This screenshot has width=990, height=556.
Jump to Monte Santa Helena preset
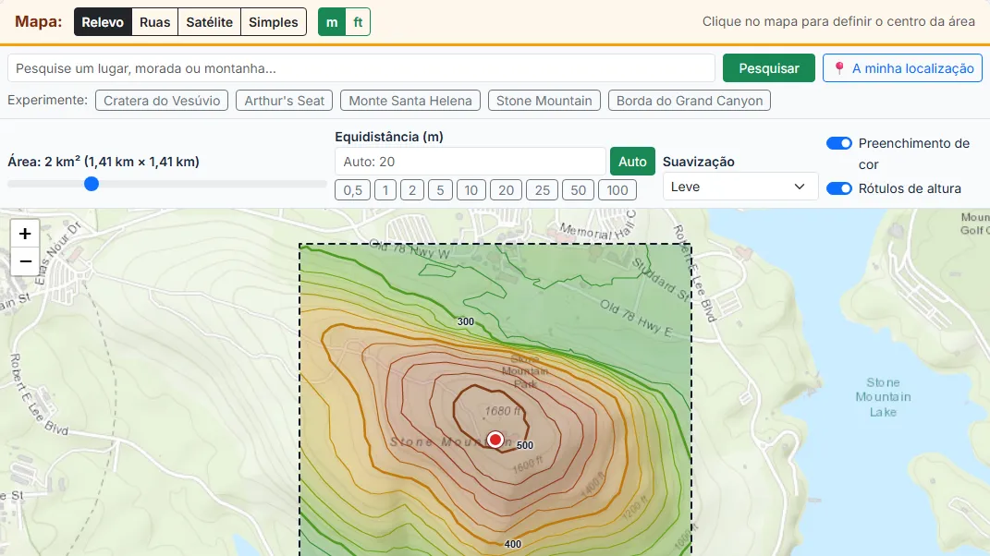coord(410,101)
